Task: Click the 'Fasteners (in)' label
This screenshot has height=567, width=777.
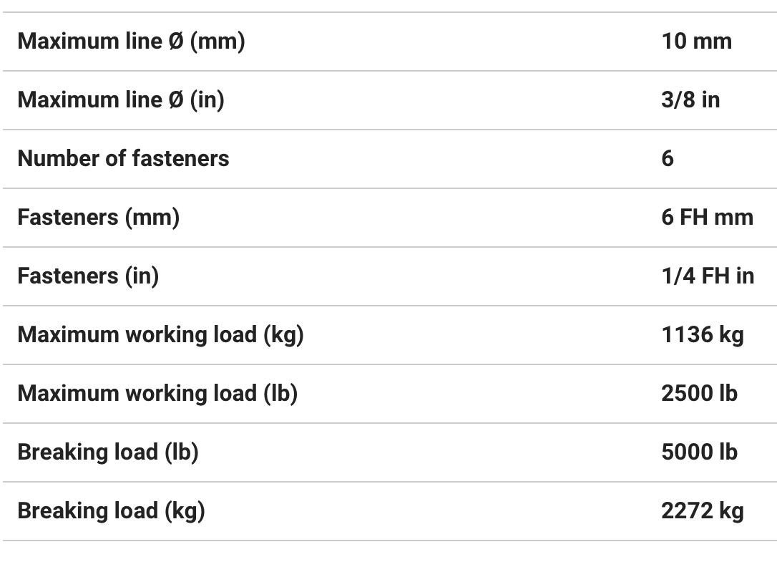Action: [x=88, y=276]
